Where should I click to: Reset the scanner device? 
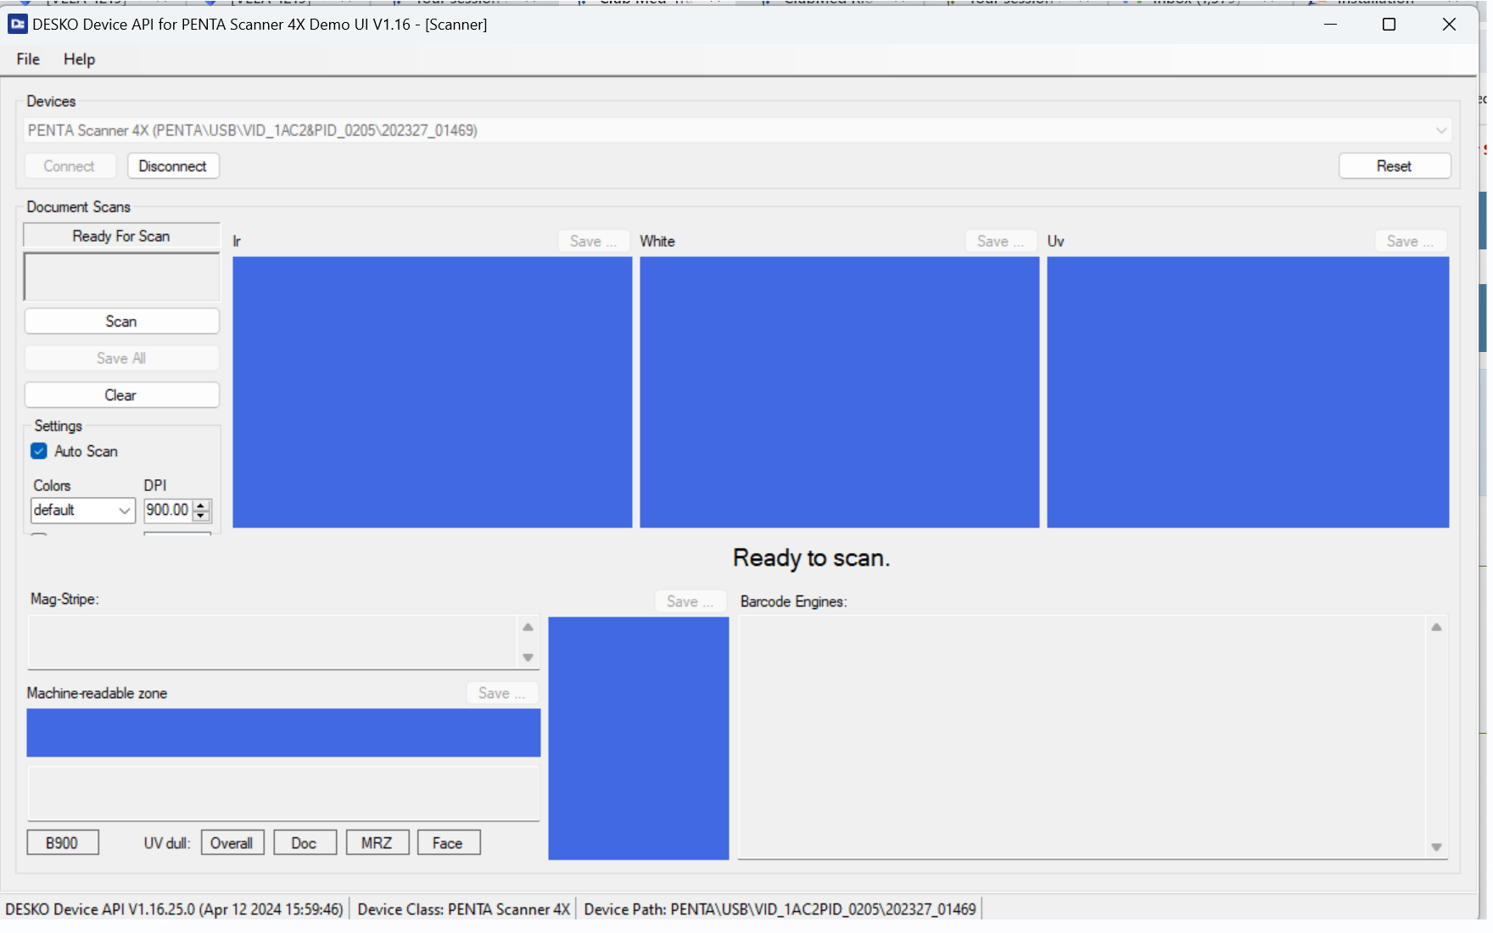tap(1394, 166)
